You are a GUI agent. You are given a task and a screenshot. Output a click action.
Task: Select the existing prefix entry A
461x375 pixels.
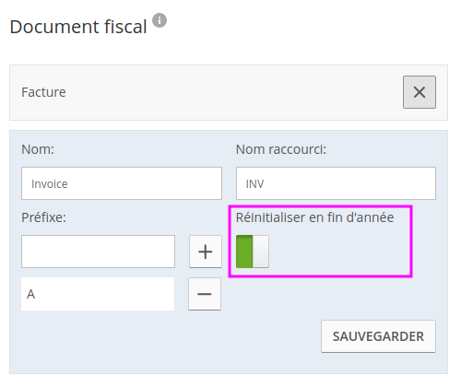(98, 294)
